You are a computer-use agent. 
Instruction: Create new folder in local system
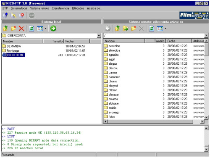pos(13,29)
